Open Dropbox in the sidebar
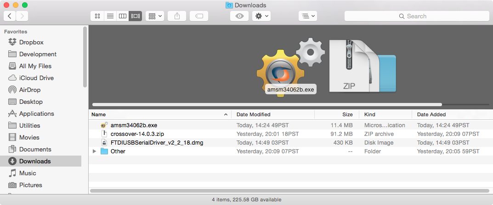 tap(40, 42)
